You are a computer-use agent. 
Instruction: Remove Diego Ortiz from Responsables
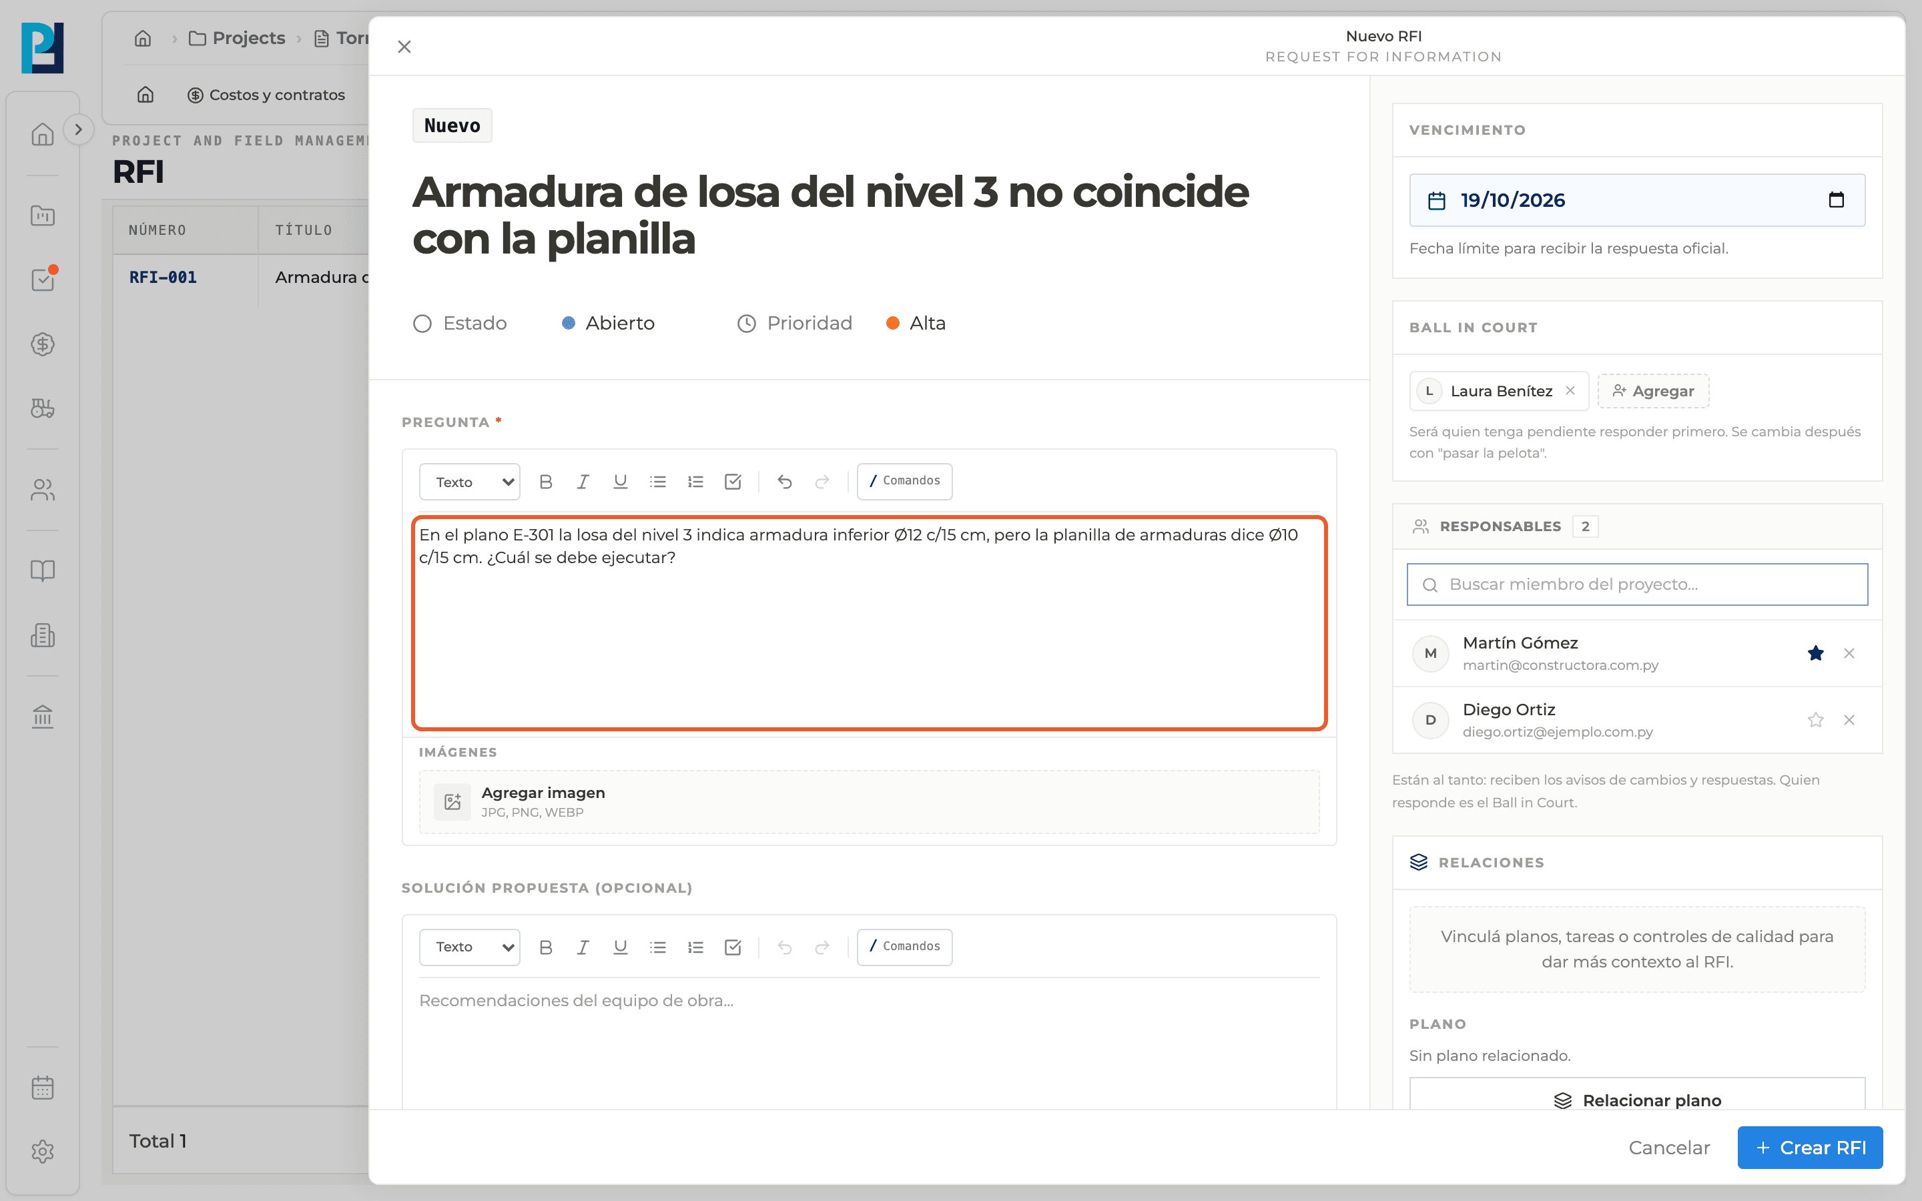tap(1849, 720)
